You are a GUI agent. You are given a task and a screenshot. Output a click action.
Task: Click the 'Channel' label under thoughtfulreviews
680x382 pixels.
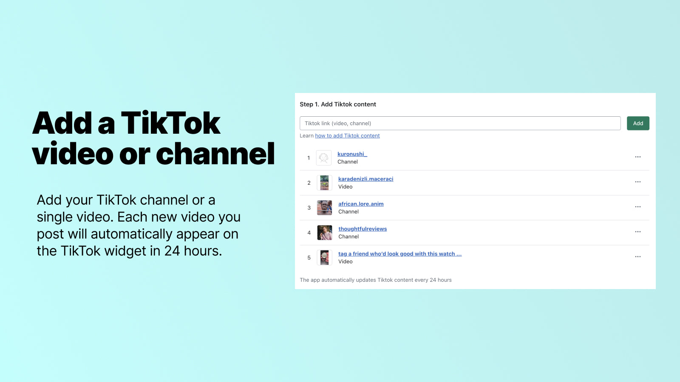point(348,237)
